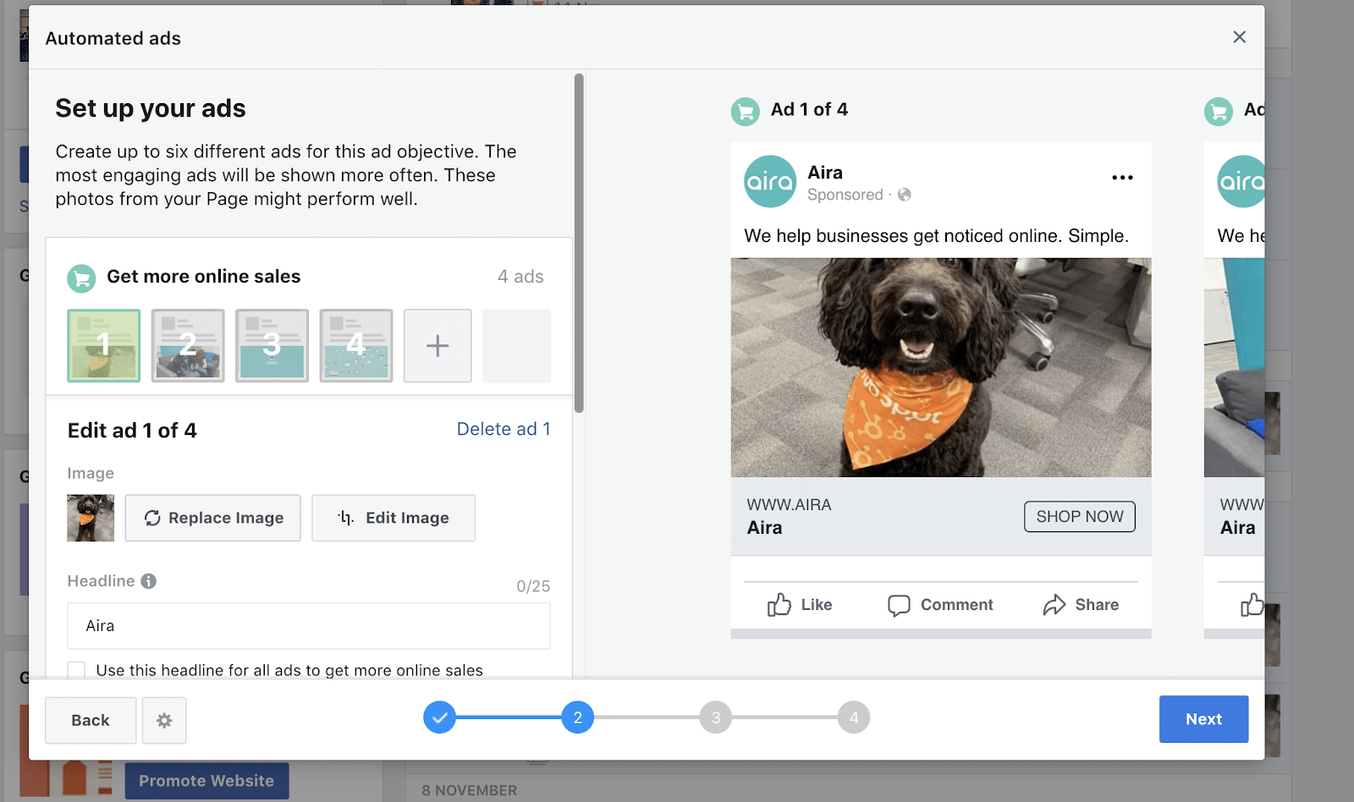
Task: Select ad thumbnail number 2
Action: tap(188, 346)
